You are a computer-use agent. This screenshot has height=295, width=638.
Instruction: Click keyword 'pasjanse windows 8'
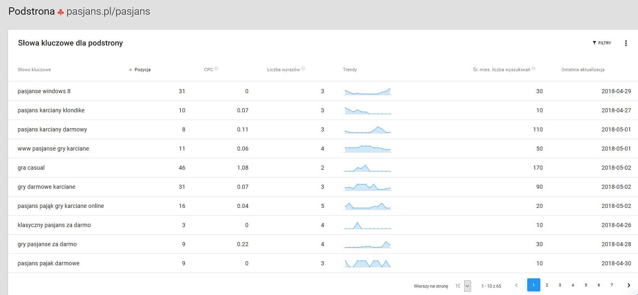click(44, 91)
